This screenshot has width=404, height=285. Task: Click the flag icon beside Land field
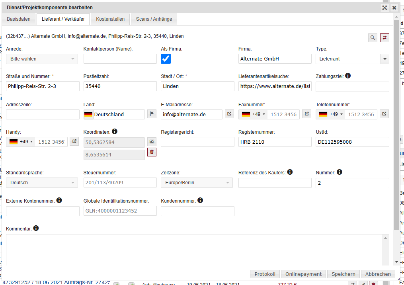coord(152,114)
